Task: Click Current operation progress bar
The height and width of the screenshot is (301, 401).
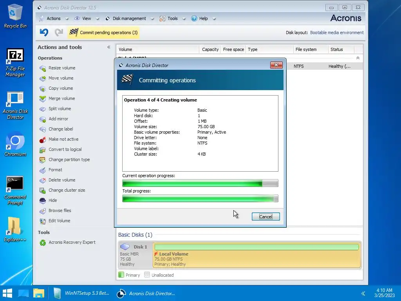Action: click(x=200, y=183)
